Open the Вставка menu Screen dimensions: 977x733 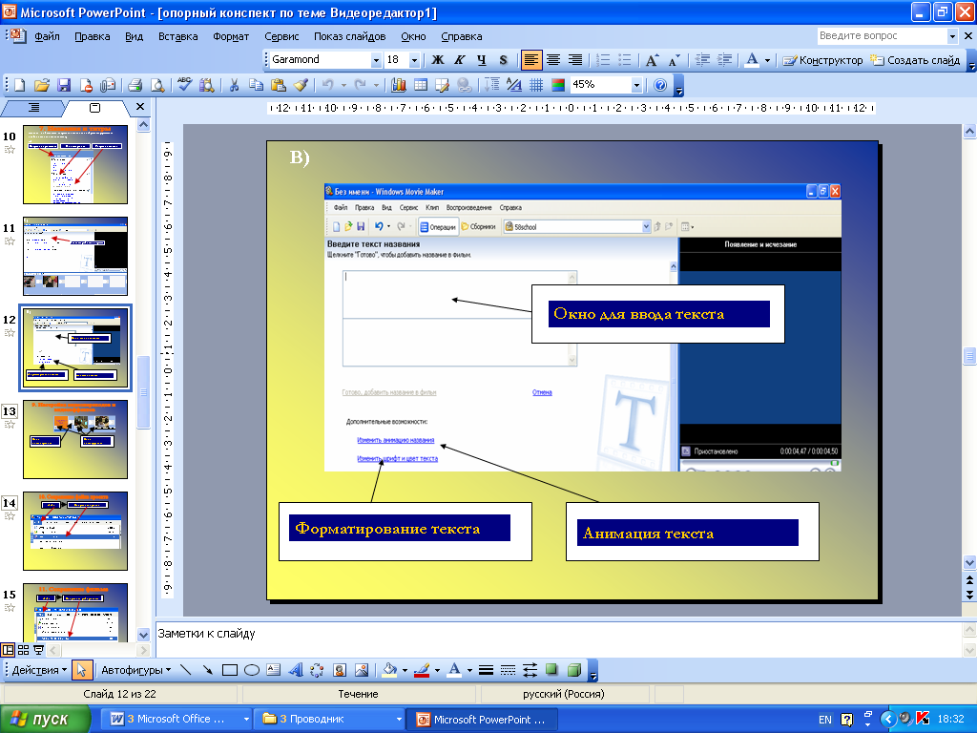point(178,36)
